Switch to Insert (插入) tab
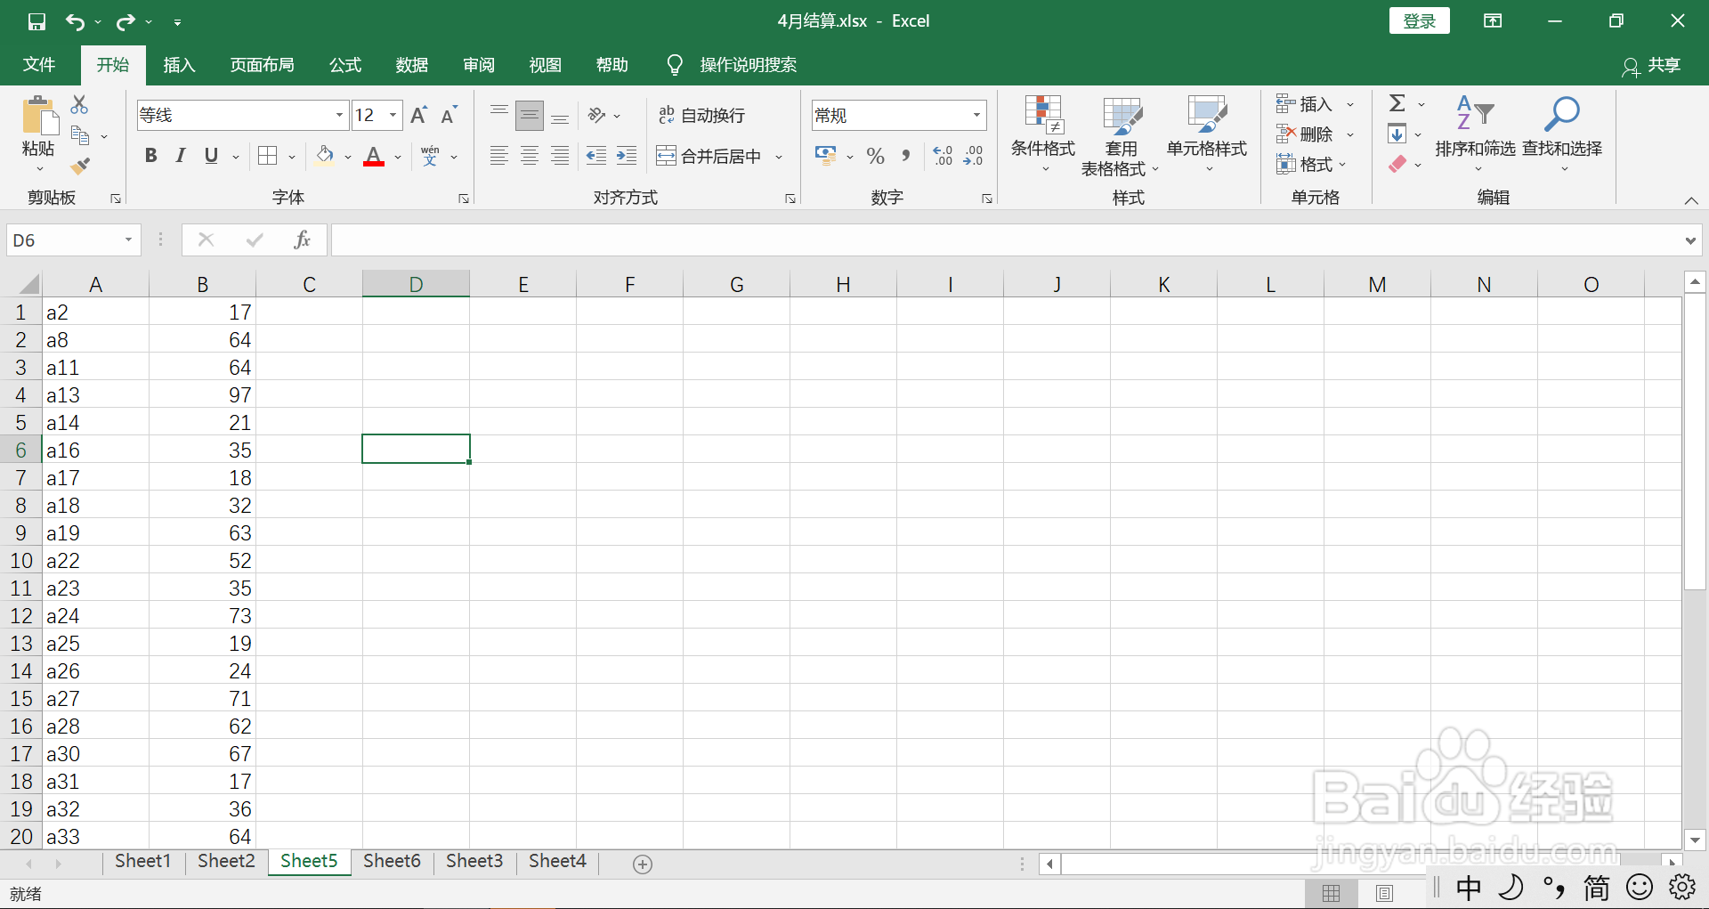1709x909 pixels. (x=179, y=64)
